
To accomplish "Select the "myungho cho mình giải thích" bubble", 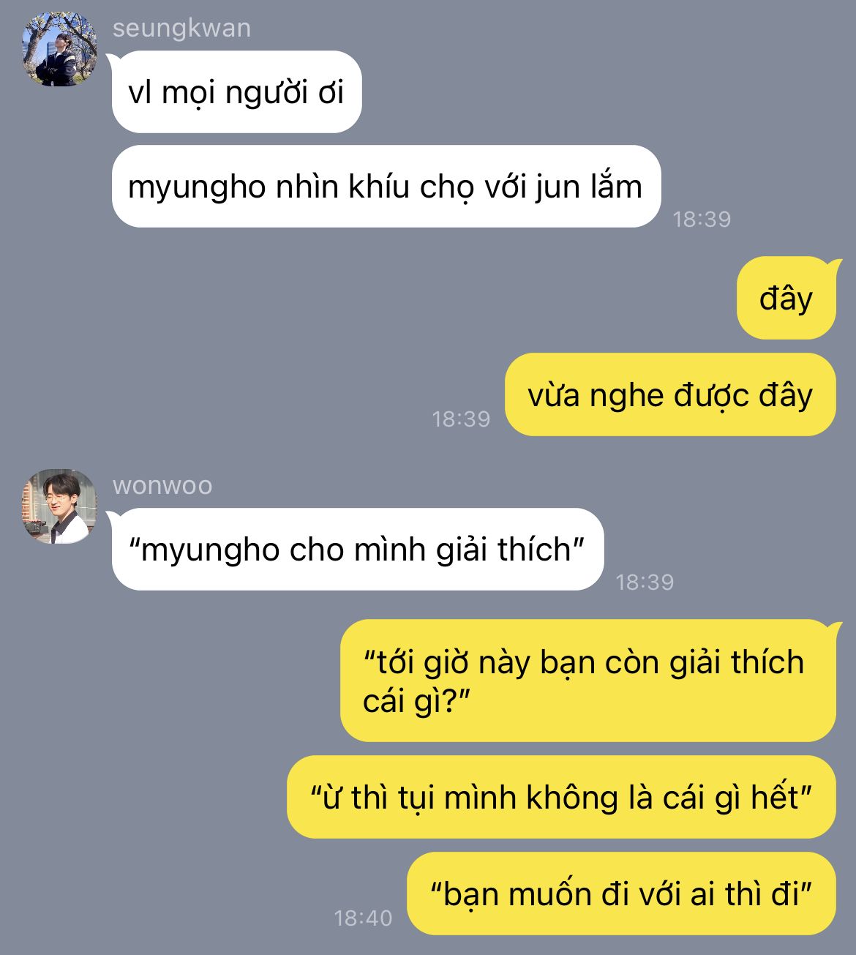I will pos(356,549).
